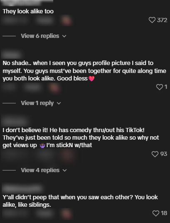Select the "I don't believe it" comment text
The width and height of the screenshot is (170, 223).
81,138
